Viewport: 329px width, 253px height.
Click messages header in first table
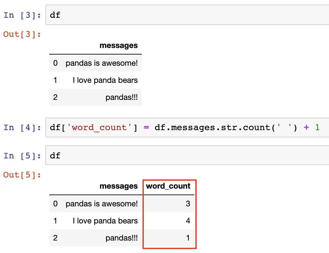(x=119, y=45)
